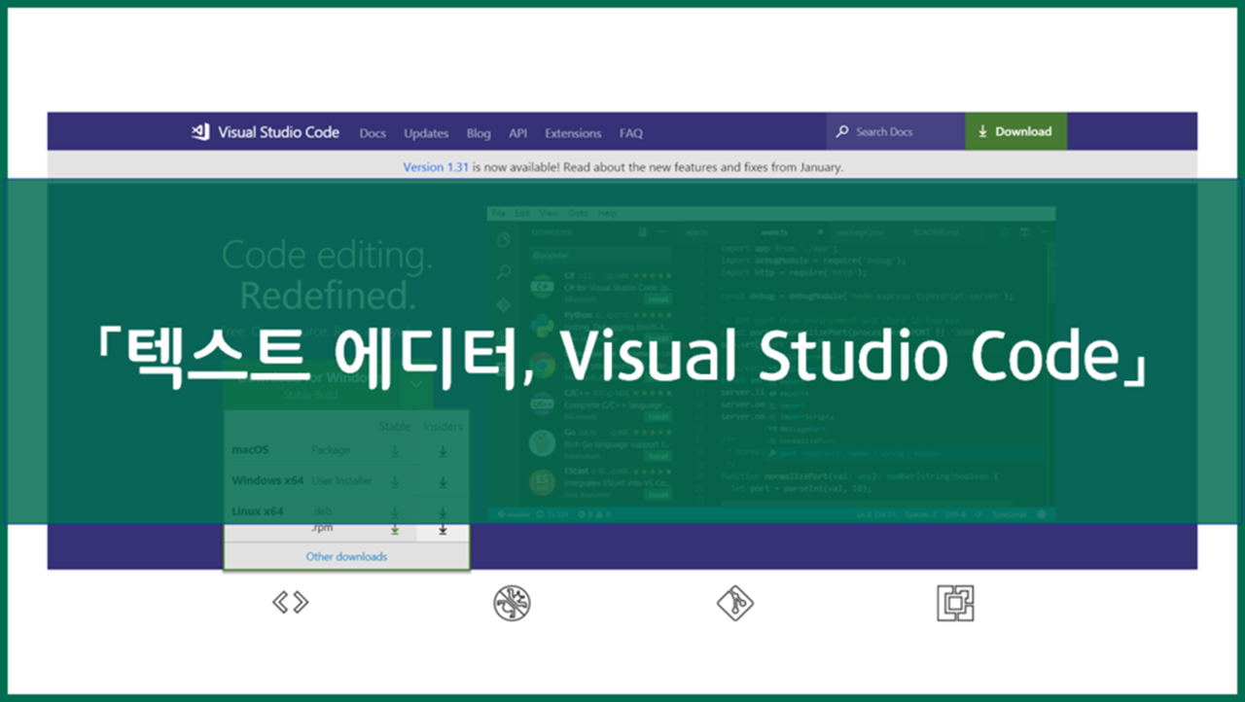Click the Visual Studio Code logo icon

point(200,132)
